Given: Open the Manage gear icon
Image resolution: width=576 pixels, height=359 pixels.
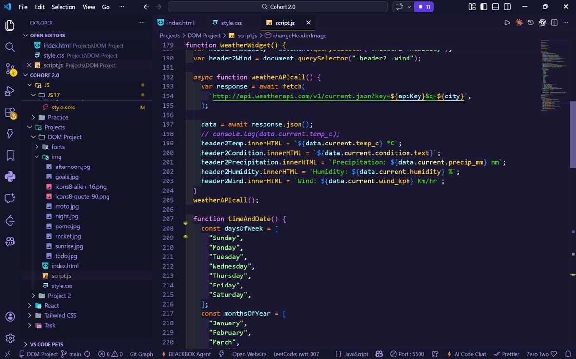Looking at the screenshot, I should (x=10, y=338).
